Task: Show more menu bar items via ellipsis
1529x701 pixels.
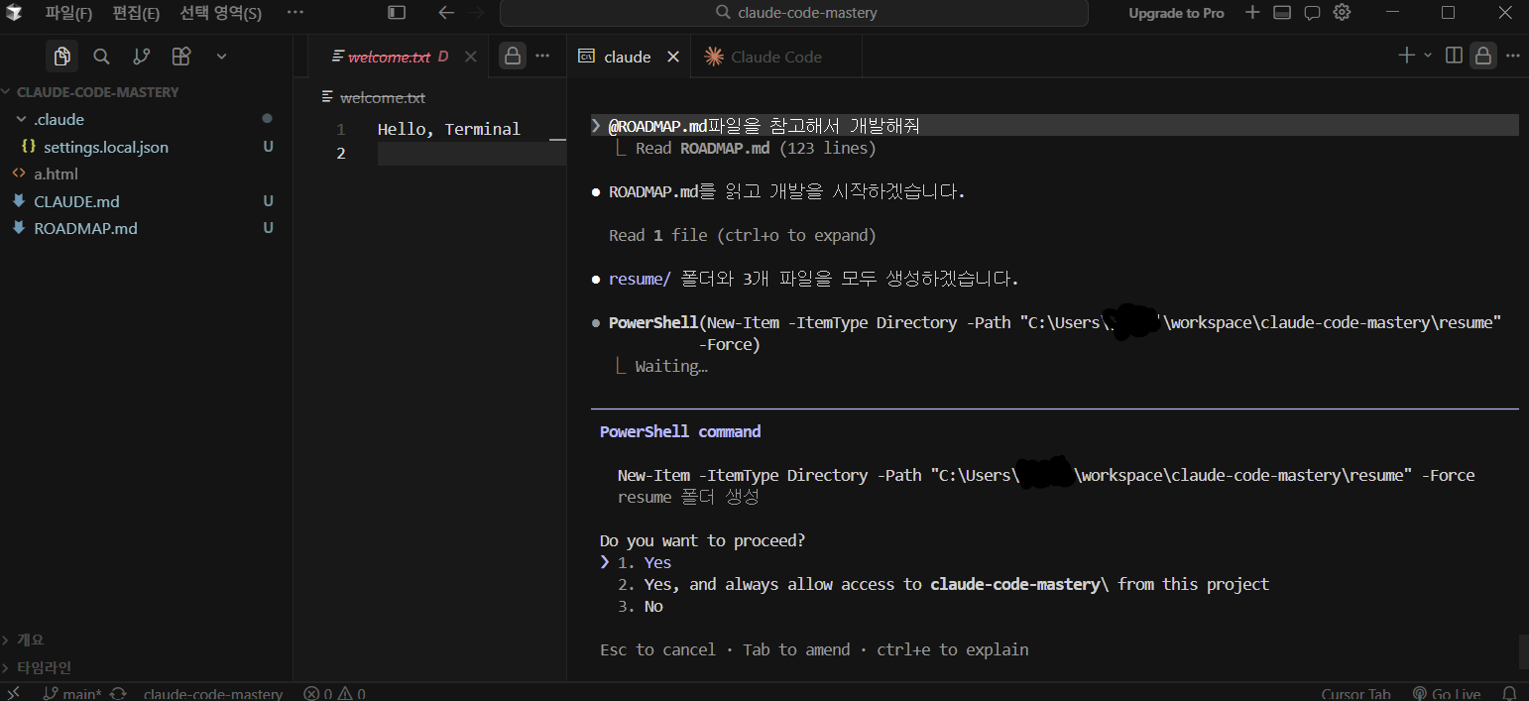Action: 294,13
